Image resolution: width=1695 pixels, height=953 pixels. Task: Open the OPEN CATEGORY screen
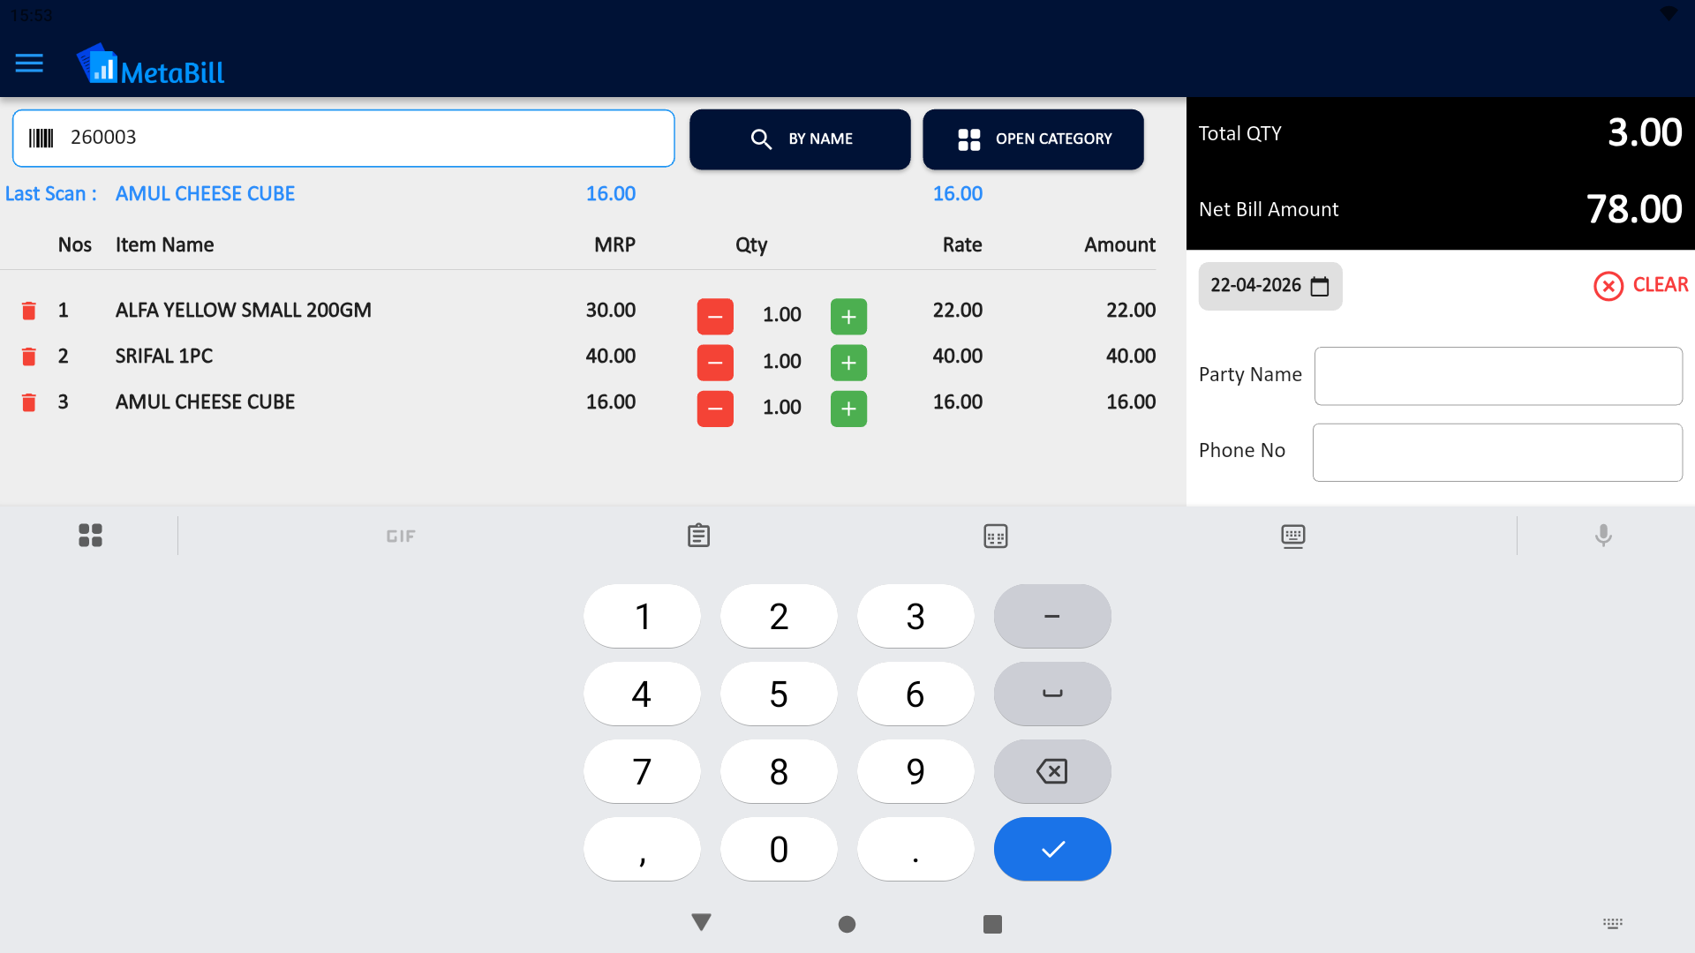tap(1033, 139)
